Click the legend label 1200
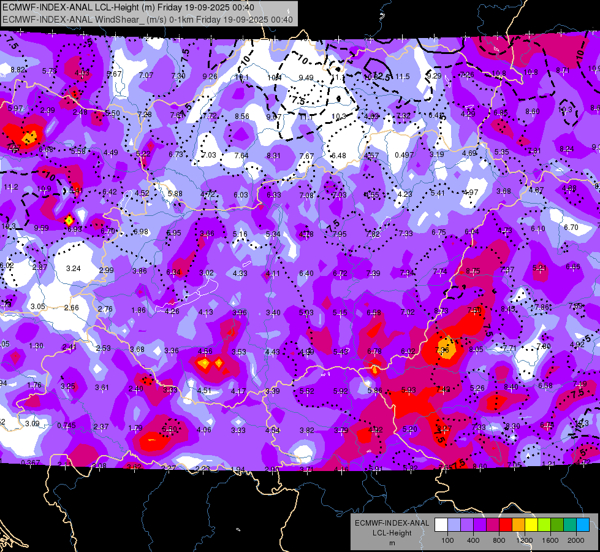This screenshot has width=600, height=552. 524,540
